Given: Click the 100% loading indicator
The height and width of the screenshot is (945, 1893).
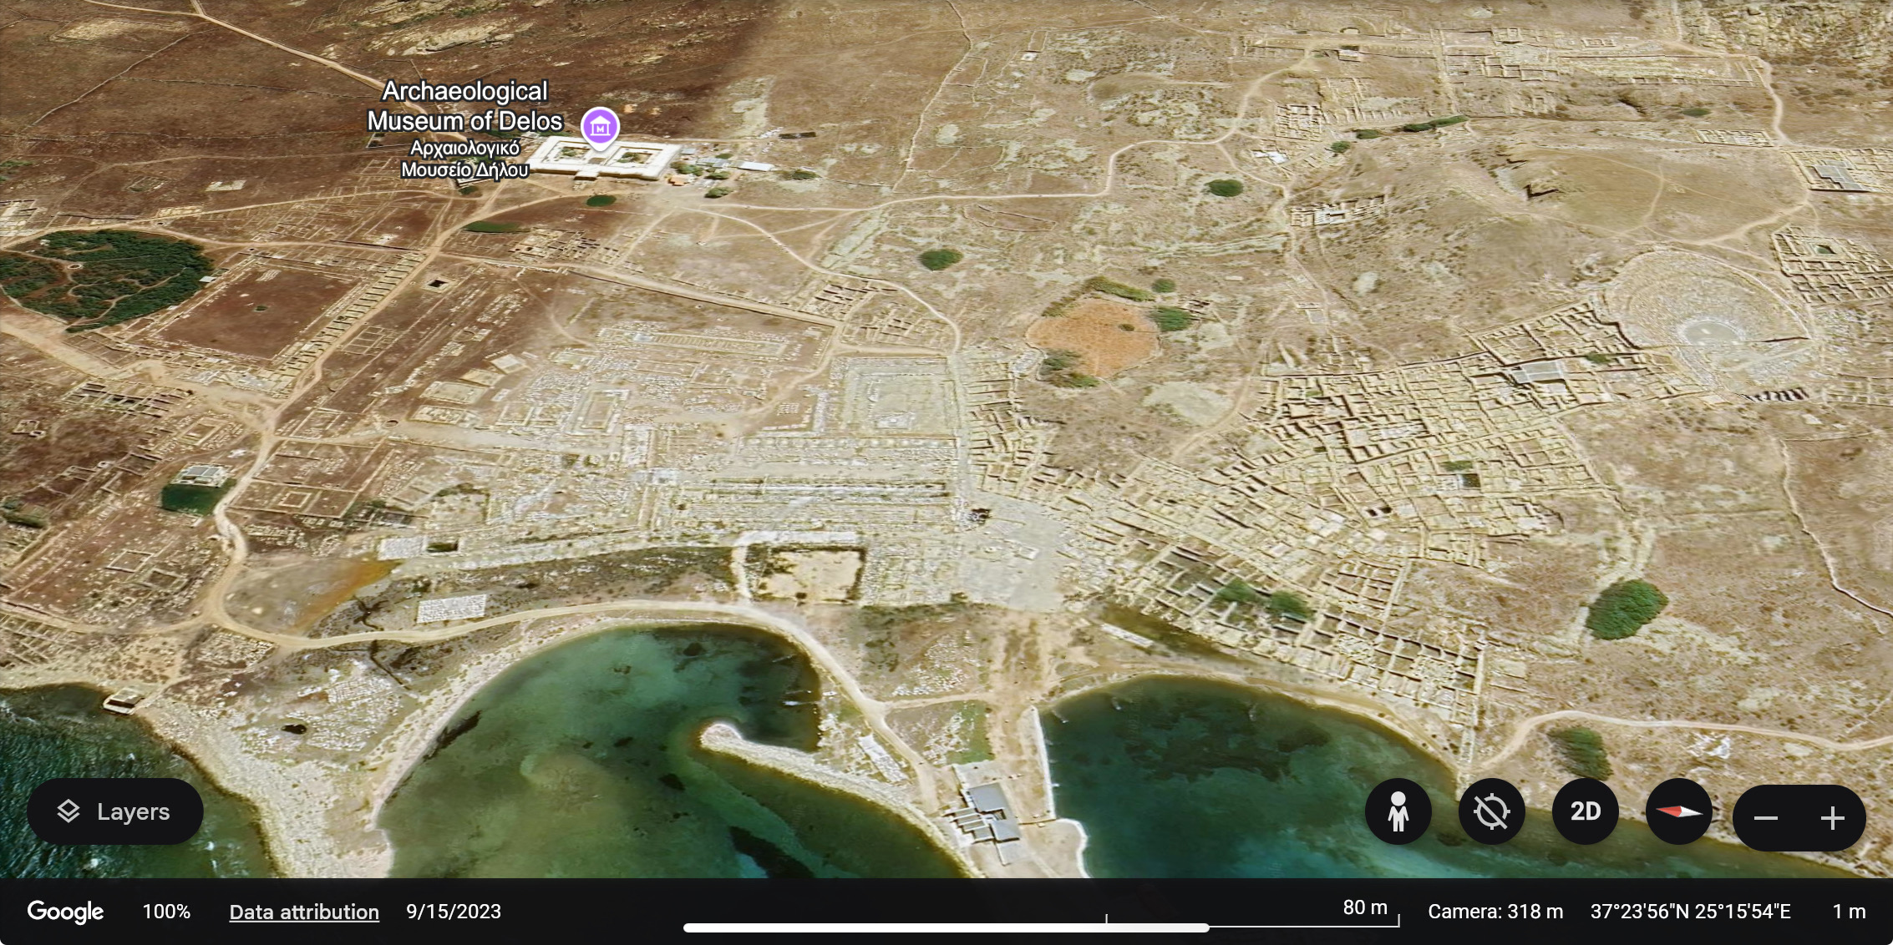Looking at the screenshot, I should [166, 912].
